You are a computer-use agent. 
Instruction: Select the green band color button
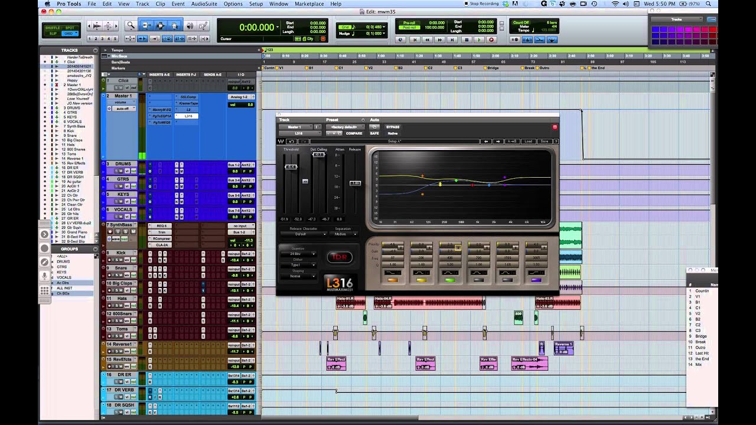(x=450, y=280)
